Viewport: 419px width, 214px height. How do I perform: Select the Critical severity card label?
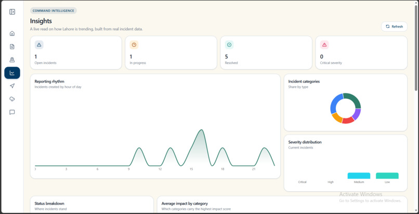click(x=331, y=63)
